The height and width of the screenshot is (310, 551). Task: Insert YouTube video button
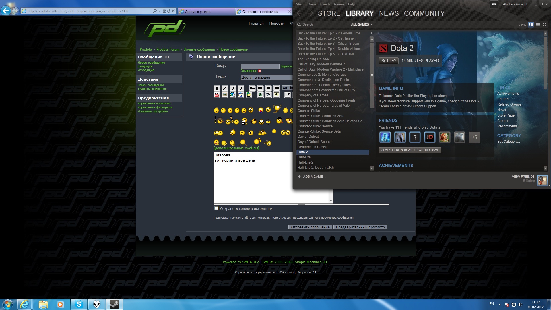pos(217,94)
